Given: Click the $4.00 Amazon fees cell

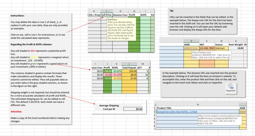Looking at the screenshot, I should click(98, 75).
